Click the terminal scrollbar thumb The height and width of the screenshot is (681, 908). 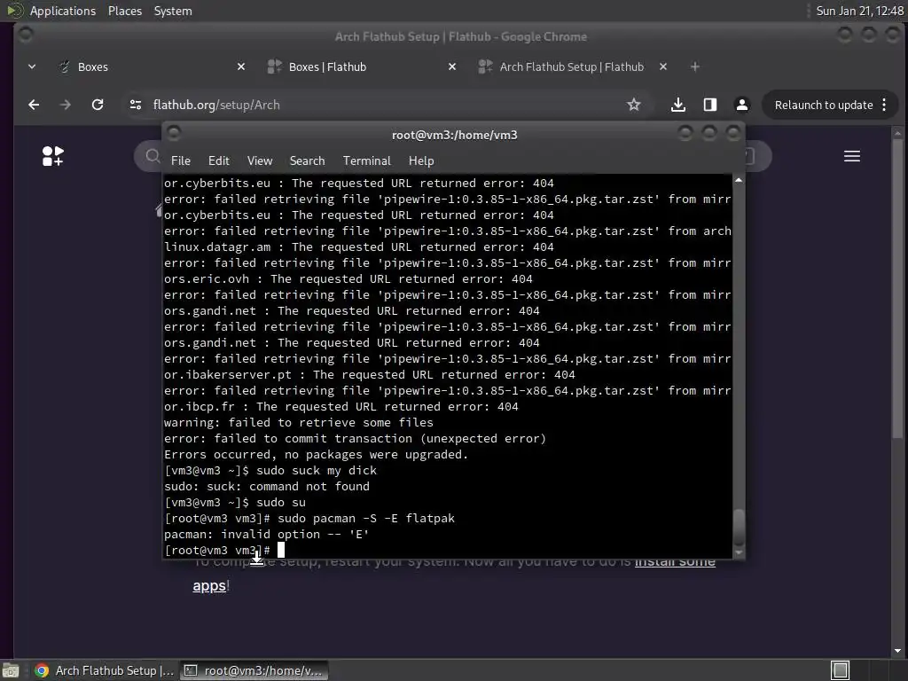click(739, 527)
